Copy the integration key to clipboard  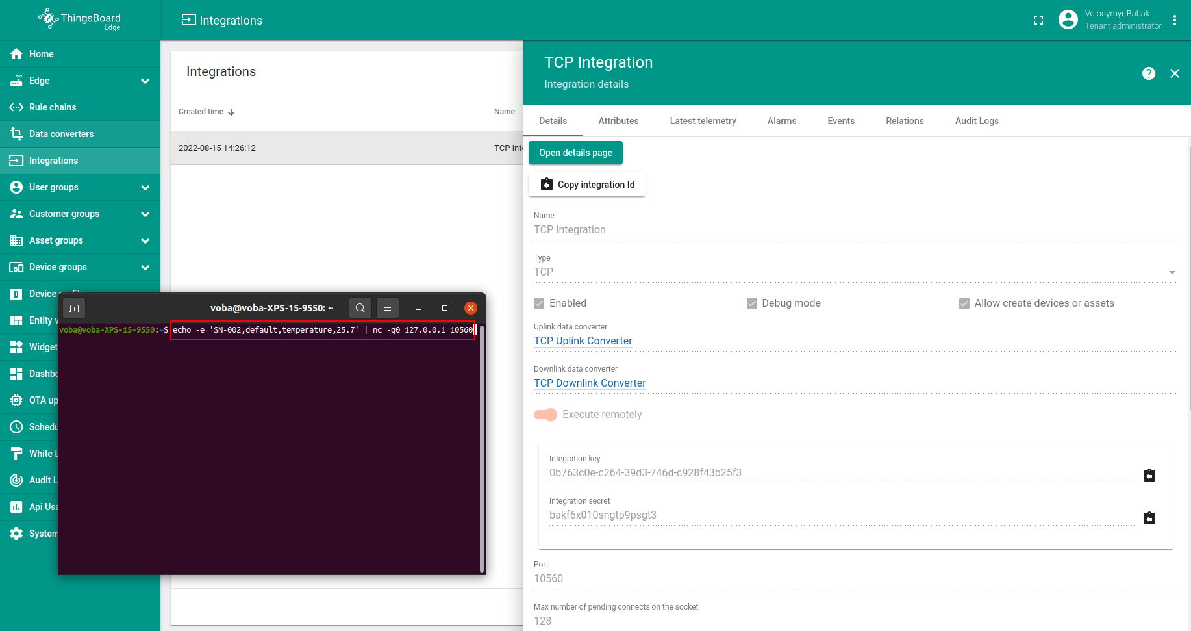1149,476
